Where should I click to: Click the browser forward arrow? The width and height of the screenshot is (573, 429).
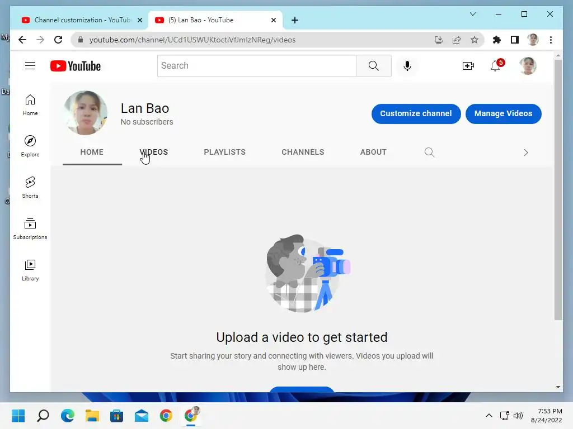(x=40, y=40)
